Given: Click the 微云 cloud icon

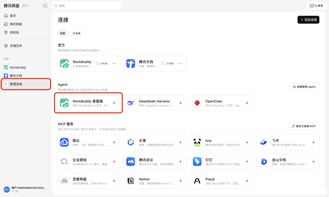Looking at the screenshot, I should click(x=64, y=142).
